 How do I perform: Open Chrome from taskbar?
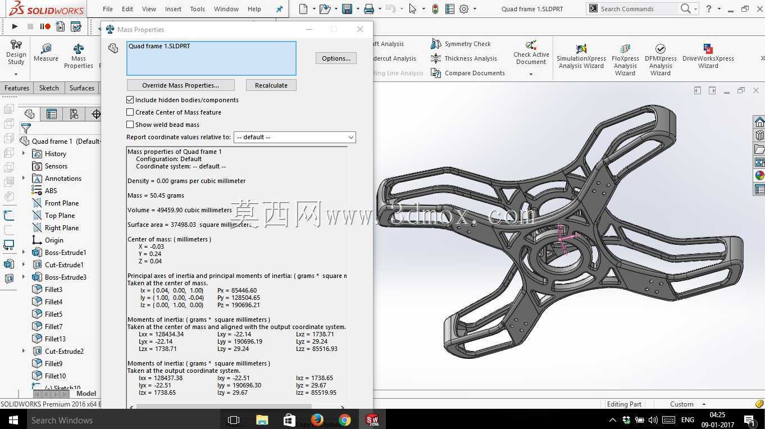pos(345,420)
